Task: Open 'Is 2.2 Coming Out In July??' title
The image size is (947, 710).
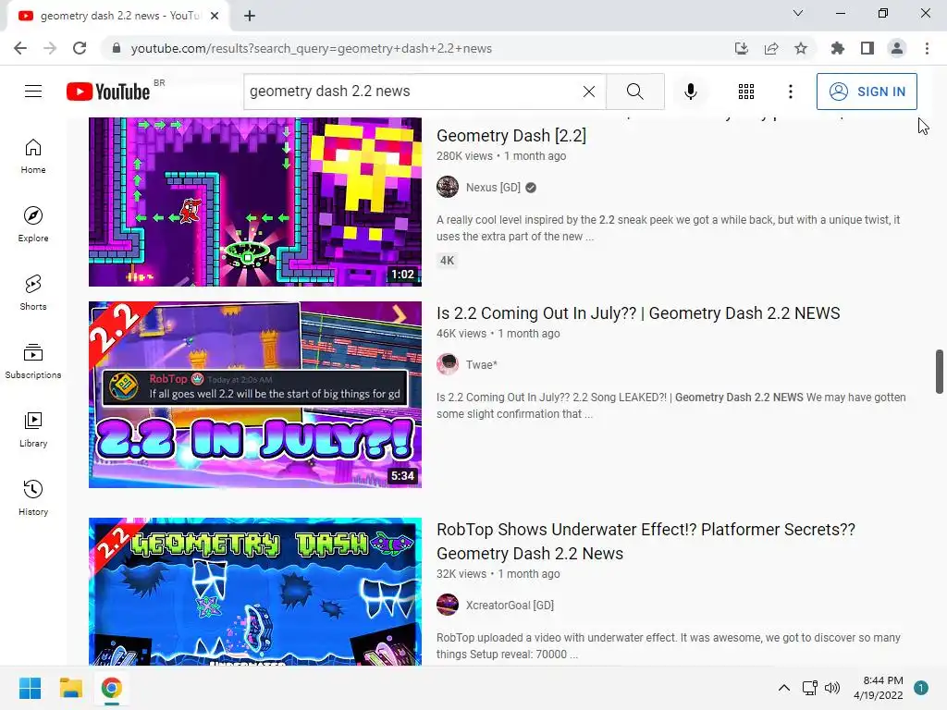Action: (638, 313)
